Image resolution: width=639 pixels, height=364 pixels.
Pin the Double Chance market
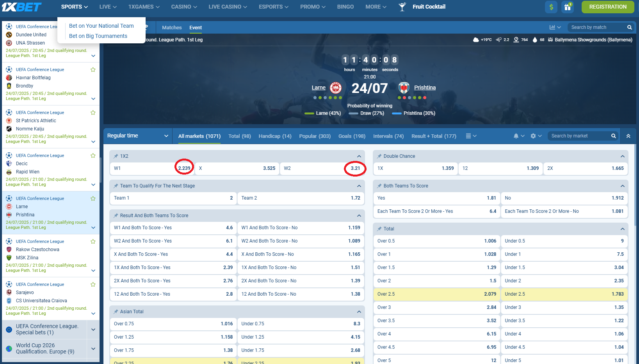(x=379, y=156)
